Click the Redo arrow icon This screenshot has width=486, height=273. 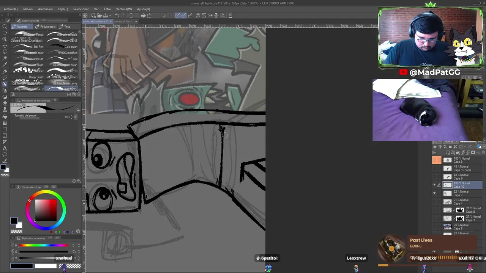(123, 16)
